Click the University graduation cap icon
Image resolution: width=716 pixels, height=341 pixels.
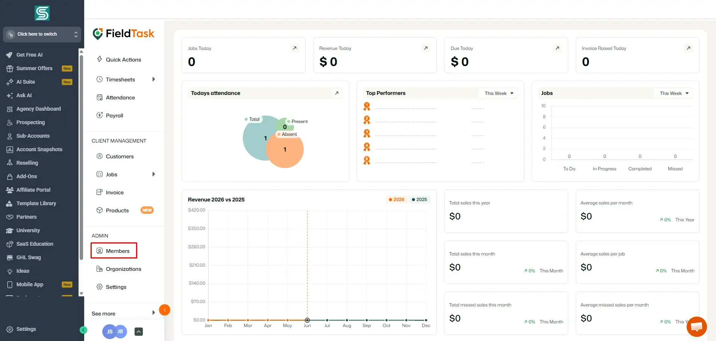[9, 230]
